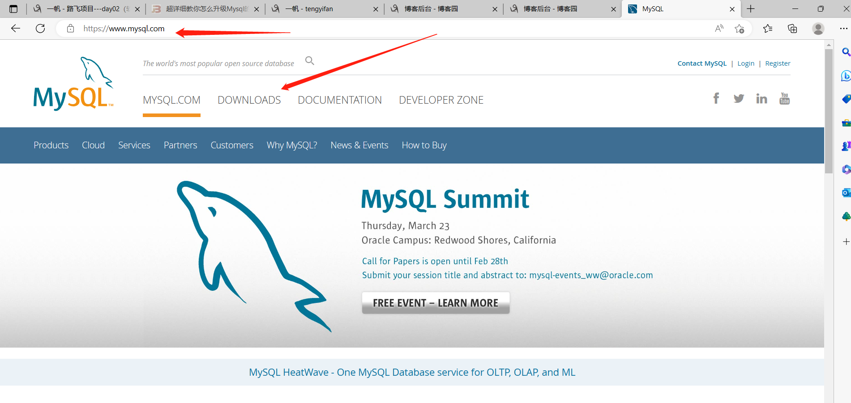
Task: Open the Outlook sidebar icon
Action: click(x=846, y=193)
